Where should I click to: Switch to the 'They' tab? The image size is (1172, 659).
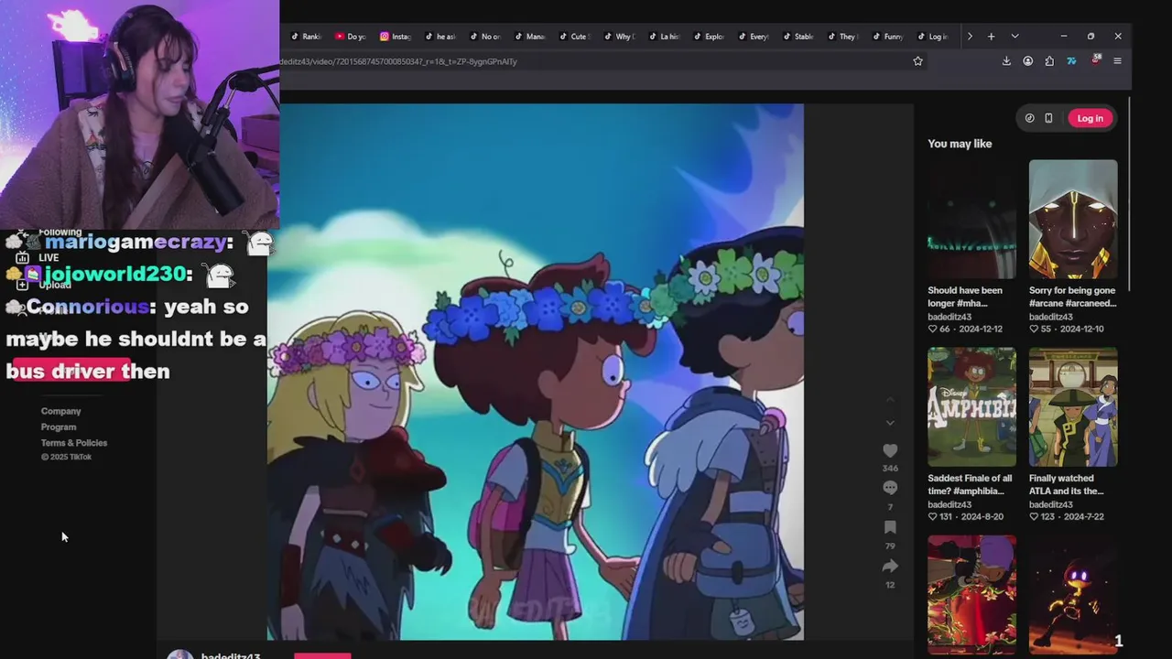tap(843, 37)
